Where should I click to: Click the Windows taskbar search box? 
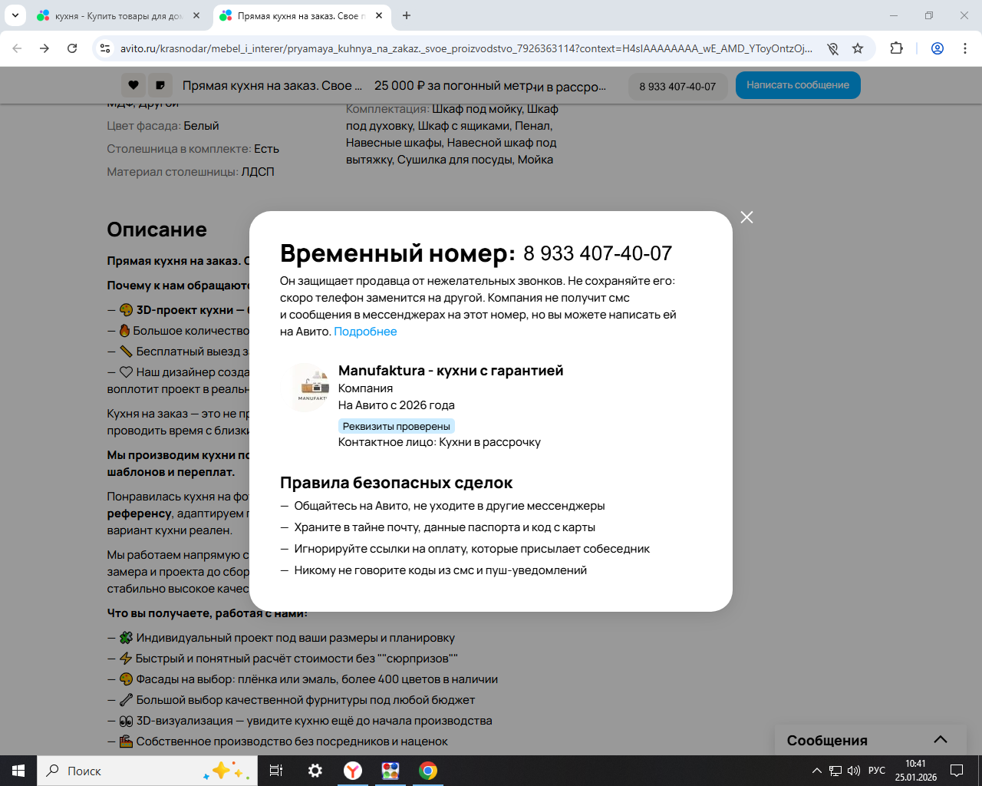tap(147, 771)
